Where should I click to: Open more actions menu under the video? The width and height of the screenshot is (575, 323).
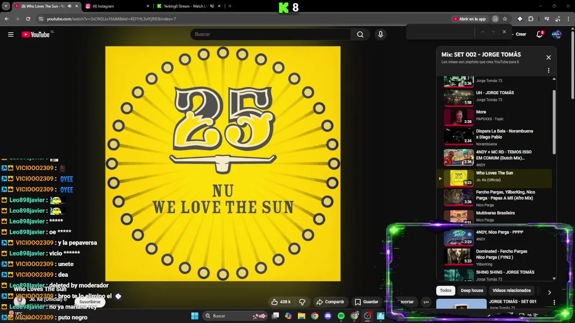pos(426,302)
